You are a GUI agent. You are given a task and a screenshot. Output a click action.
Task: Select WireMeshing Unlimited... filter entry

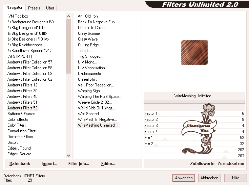click(x=98, y=125)
